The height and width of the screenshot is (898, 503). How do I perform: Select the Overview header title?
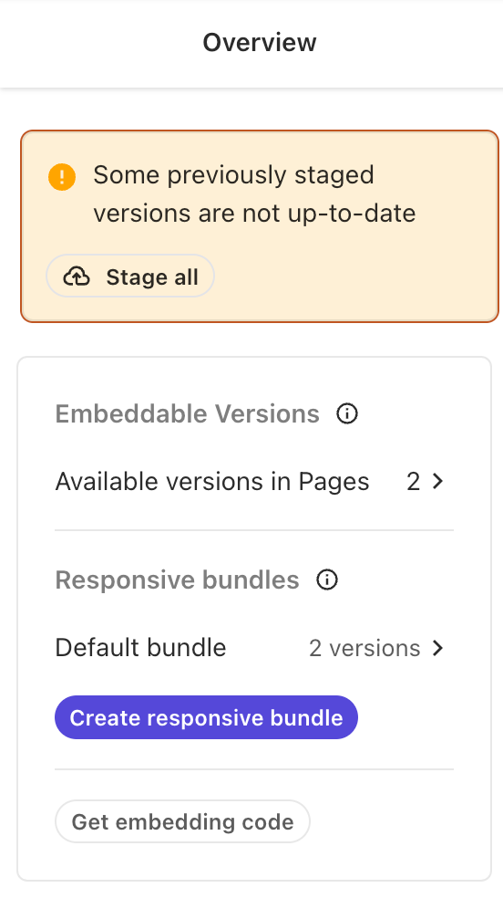click(x=260, y=42)
